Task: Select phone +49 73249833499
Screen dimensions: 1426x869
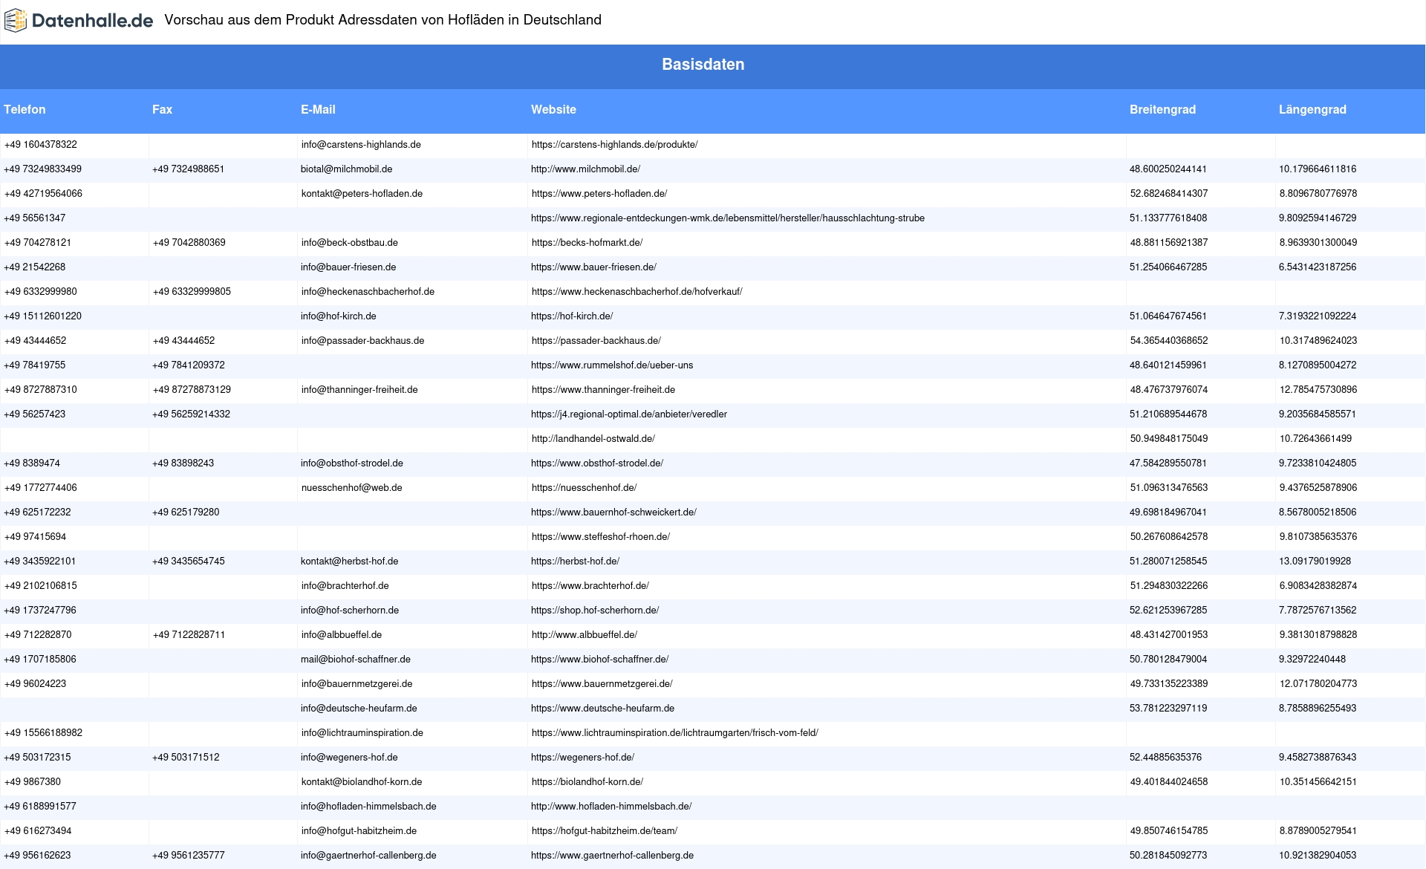Action: 42,169
